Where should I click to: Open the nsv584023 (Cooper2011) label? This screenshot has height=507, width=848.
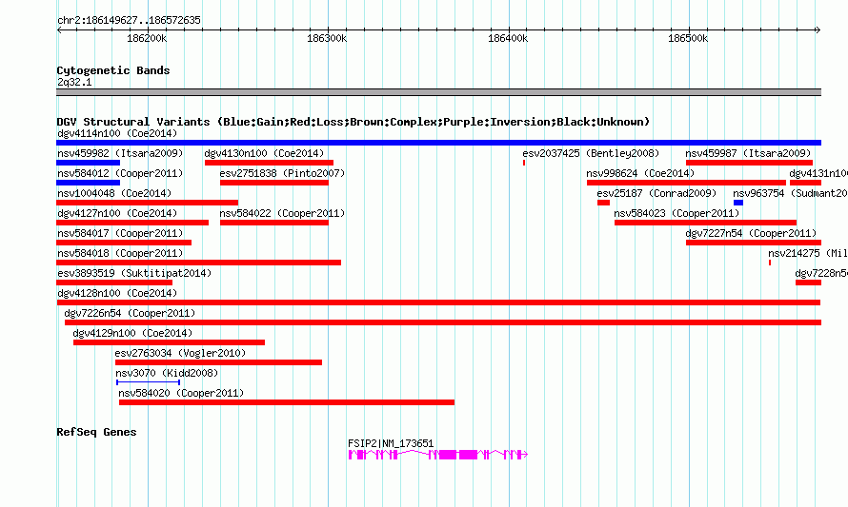[676, 213]
